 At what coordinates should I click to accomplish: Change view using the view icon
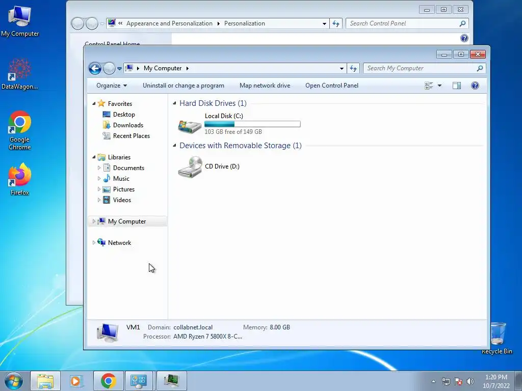[x=429, y=86]
